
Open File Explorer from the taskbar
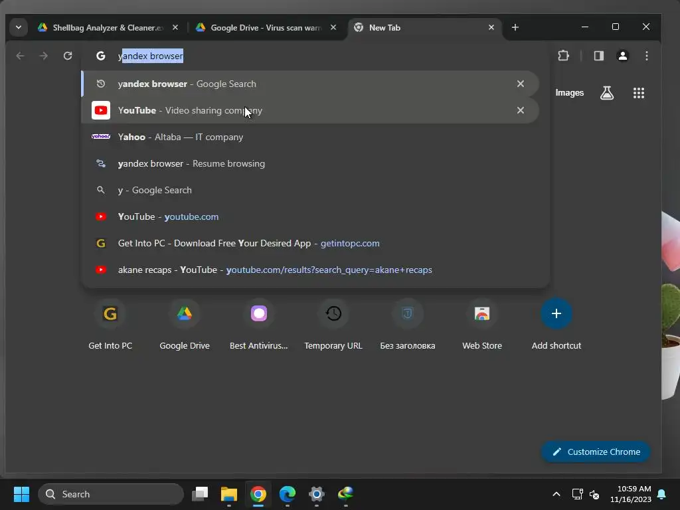[x=229, y=494]
